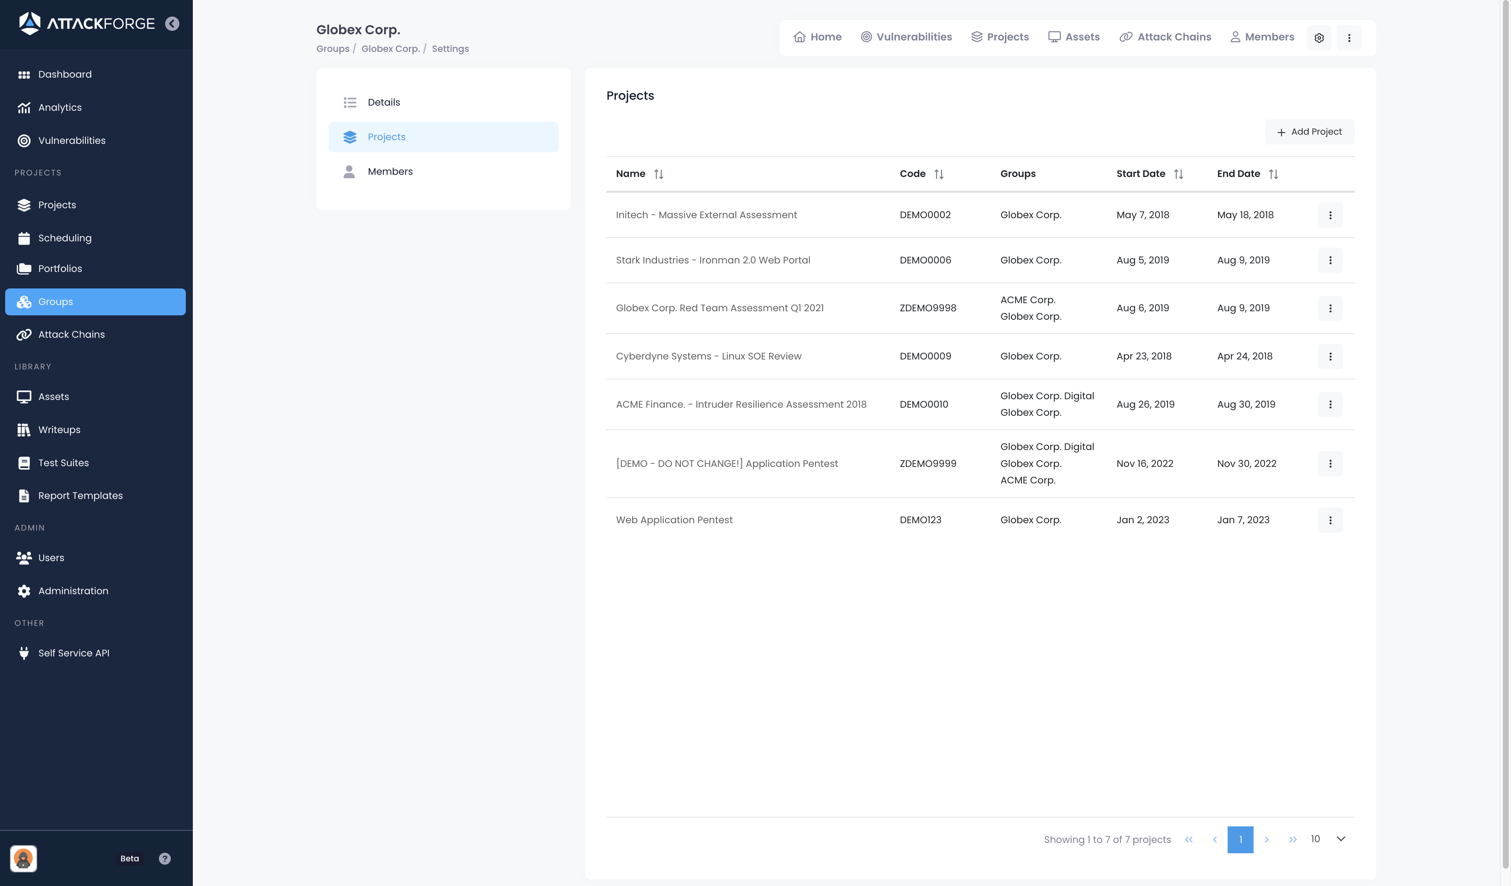Open the top-right more options menu
This screenshot has height=886, width=1511.
(x=1349, y=38)
